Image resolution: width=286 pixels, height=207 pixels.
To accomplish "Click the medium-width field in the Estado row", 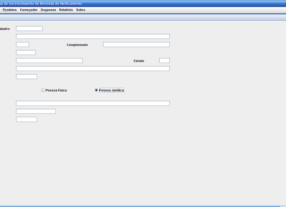I will (x=49, y=60).
